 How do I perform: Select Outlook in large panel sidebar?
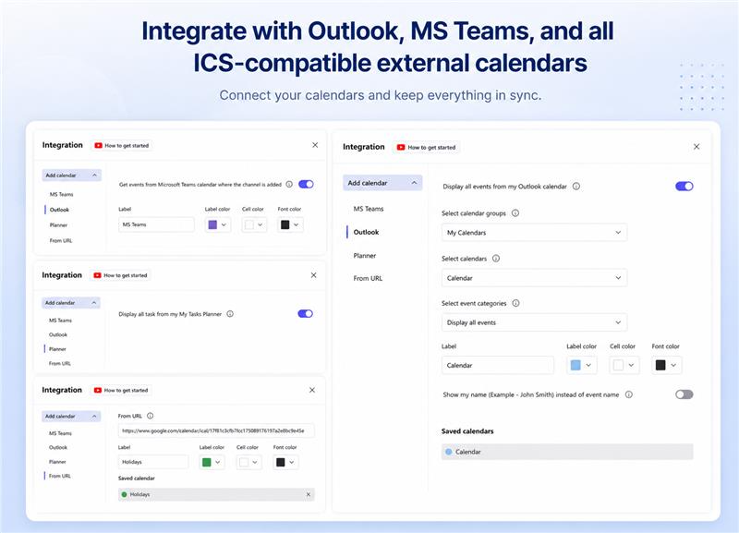coord(366,232)
